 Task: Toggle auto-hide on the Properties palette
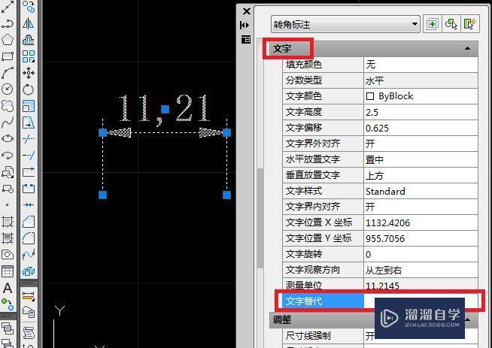click(x=244, y=25)
